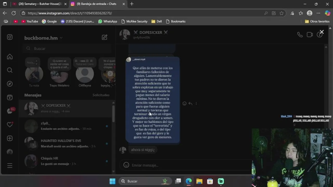Select Bandeja de entrada Chats tab
Screen dimensions: 333x187
(x=98, y=4)
